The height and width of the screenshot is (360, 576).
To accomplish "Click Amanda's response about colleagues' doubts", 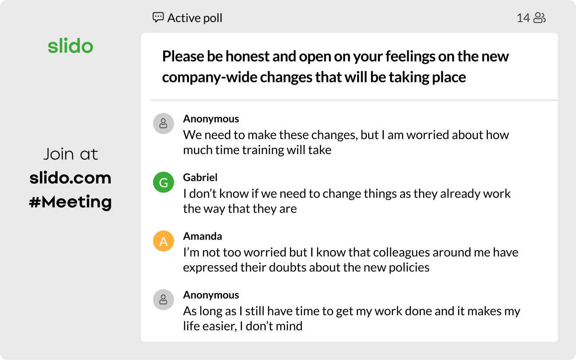I will pos(350,259).
